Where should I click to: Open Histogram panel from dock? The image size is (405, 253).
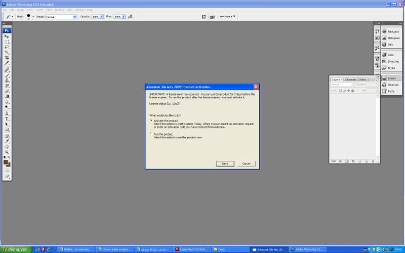(391, 38)
